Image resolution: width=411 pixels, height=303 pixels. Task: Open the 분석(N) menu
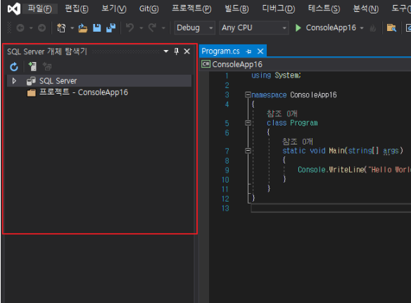point(366,8)
